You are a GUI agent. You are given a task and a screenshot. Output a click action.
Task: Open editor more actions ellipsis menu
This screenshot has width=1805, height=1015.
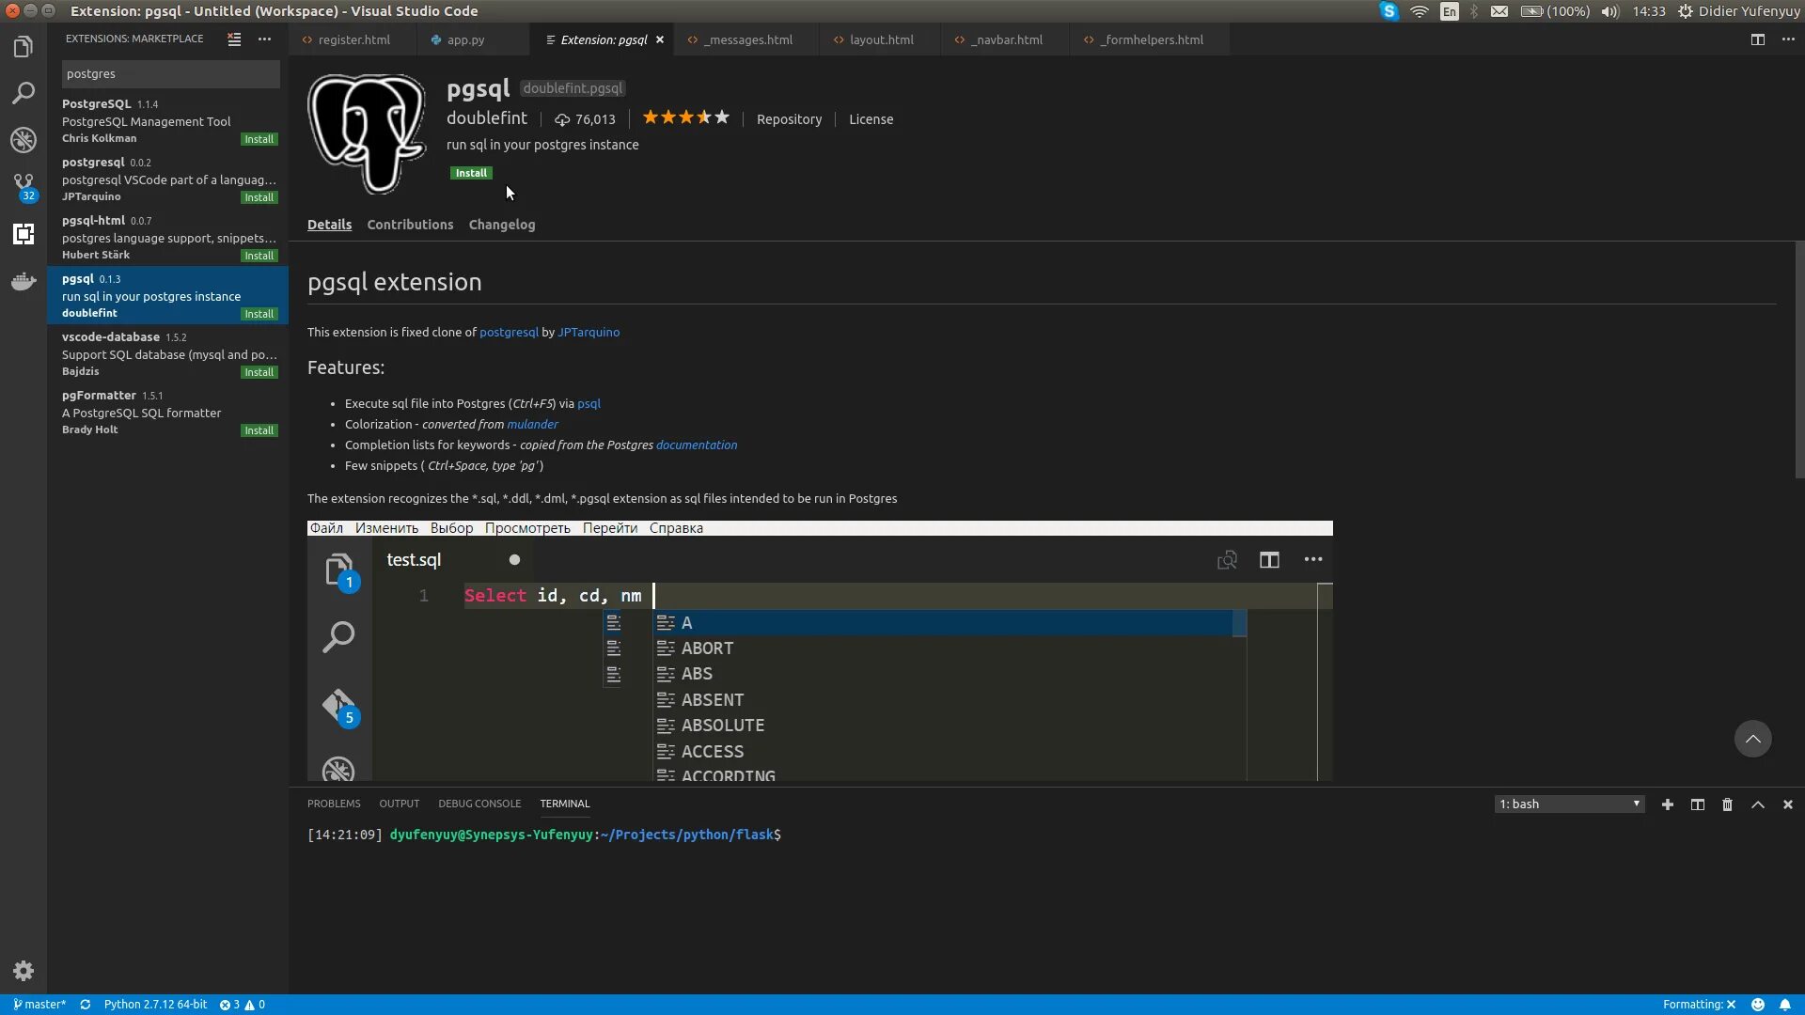point(1787,39)
